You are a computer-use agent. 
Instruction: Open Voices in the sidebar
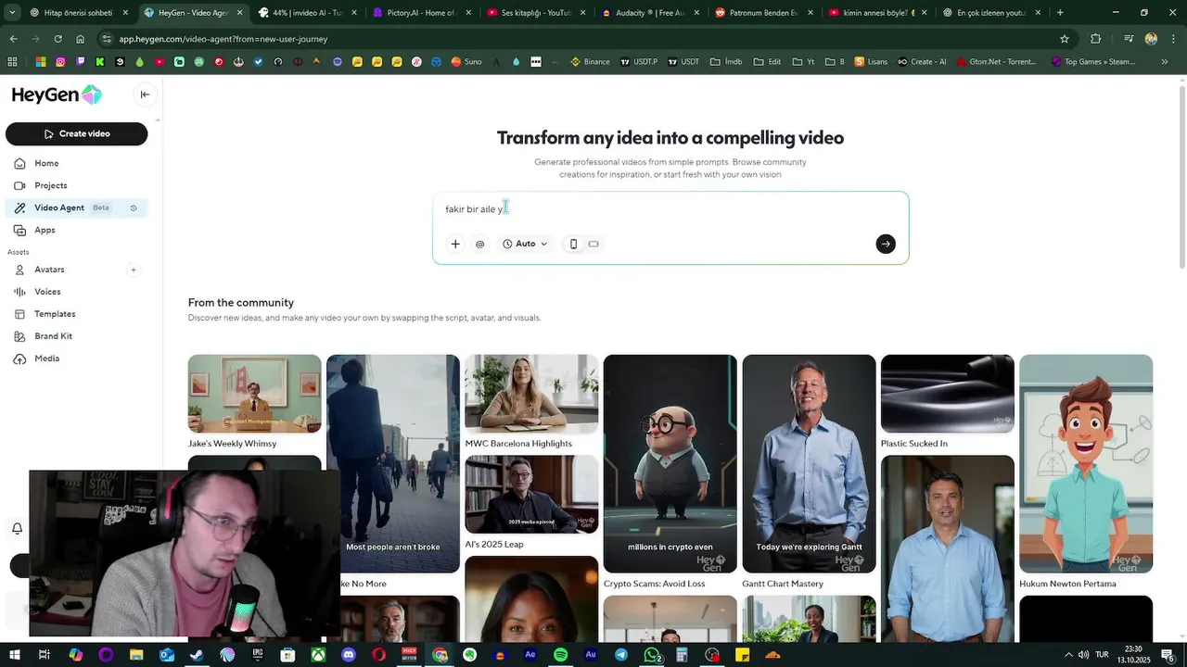47,292
